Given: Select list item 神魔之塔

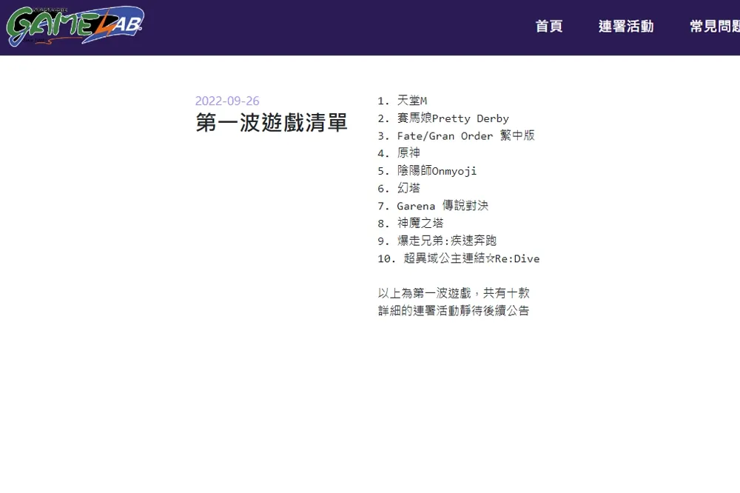Looking at the screenshot, I should coord(420,223).
